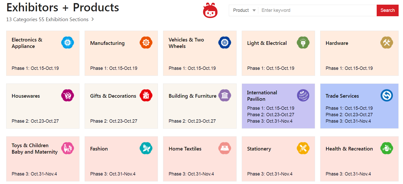Click the Electronics & Appliance chip icon
Viewport: 403px width, 184px height.
(x=68, y=43)
